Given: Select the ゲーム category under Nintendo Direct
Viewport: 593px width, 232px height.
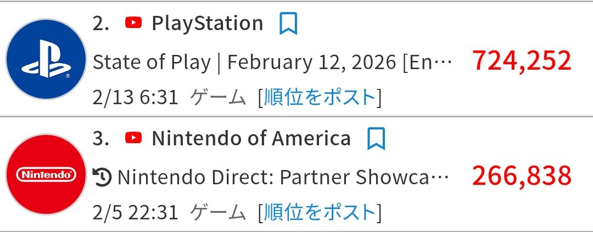Looking at the screenshot, I should [217, 212].
